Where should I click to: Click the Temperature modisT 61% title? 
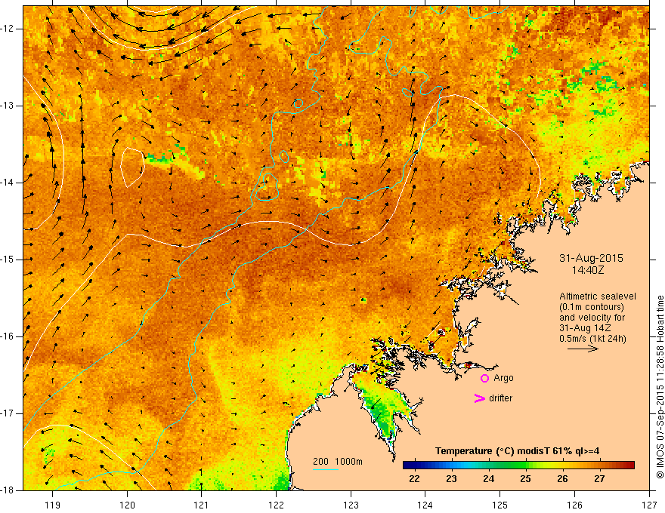(517, 451)
